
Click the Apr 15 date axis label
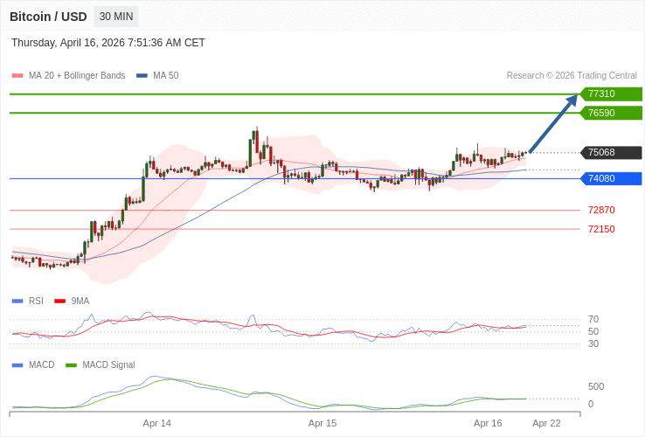pos(322,423)
